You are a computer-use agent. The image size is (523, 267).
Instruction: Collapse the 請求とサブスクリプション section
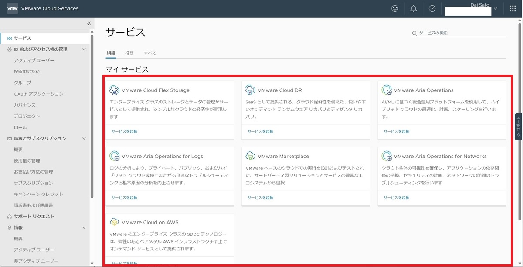[84, 139]
